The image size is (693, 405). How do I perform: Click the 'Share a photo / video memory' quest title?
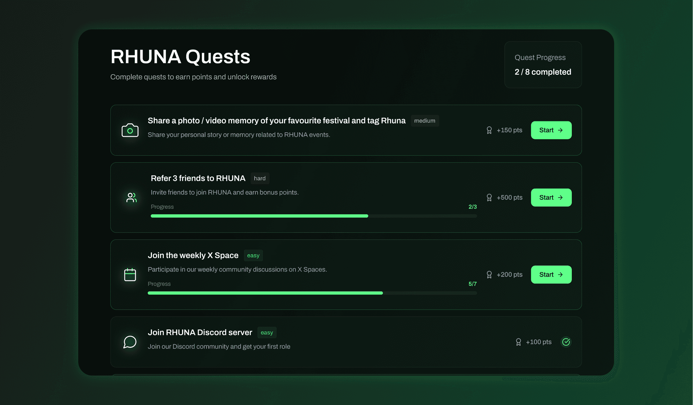pyautogui.click(x=277, y=121)
